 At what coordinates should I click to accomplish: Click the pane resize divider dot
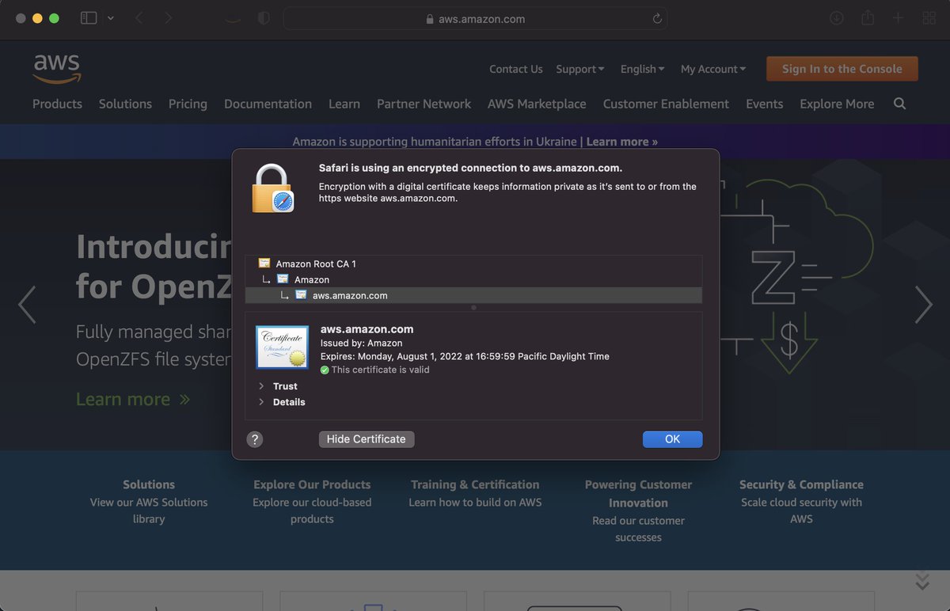pyautogui.click(x=473, y=307)
